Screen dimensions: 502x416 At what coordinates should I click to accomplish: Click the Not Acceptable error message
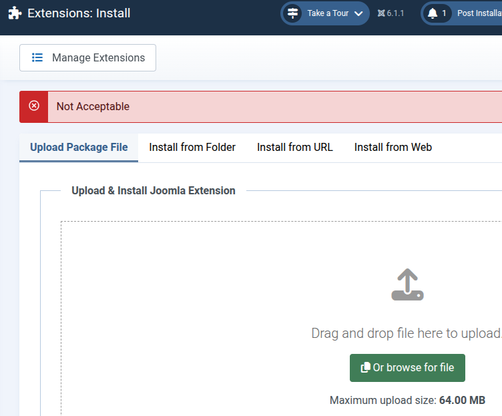pyautogui.click(x=93, y=106)
